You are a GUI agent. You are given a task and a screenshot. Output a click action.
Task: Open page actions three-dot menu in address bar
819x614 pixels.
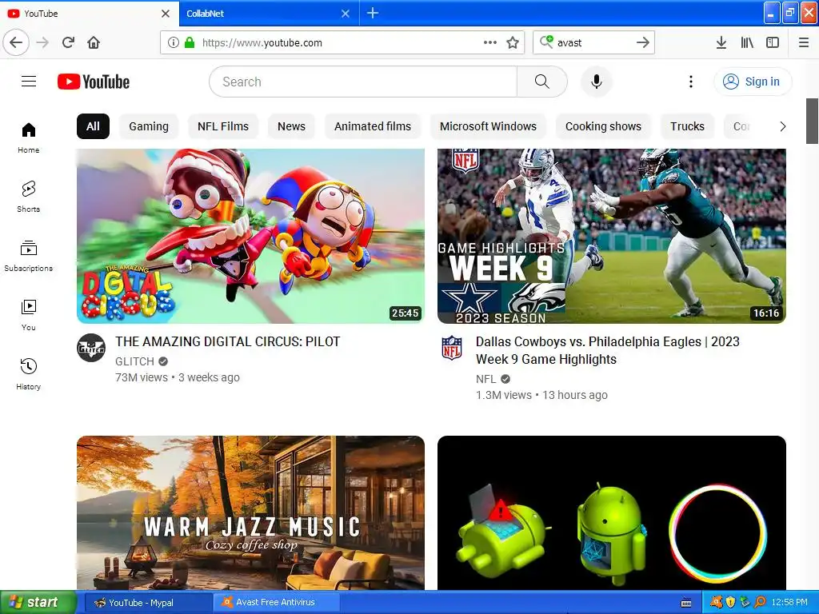(x=490, y=42)
